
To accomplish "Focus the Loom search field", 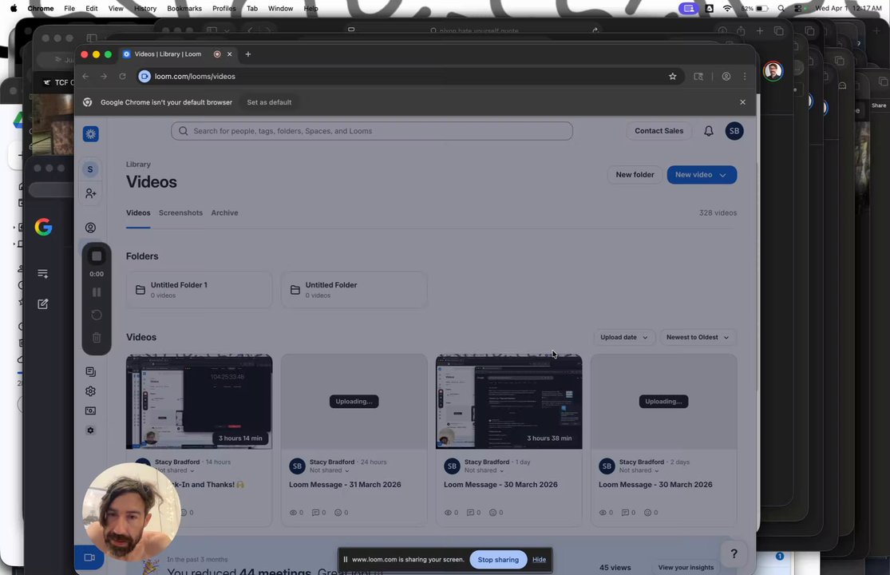I will point(372,131).
